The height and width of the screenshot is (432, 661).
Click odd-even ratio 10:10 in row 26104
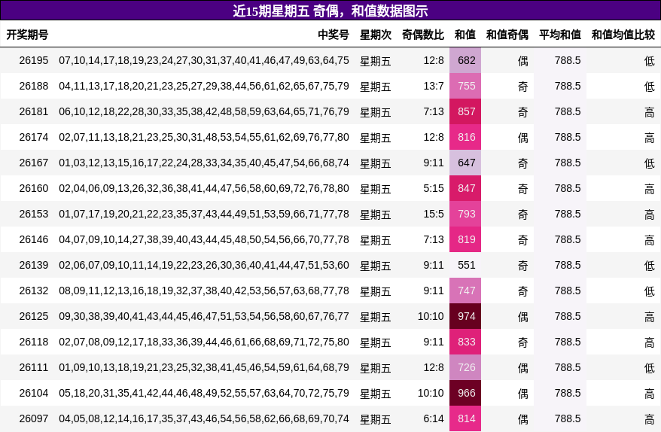point(431,393)
